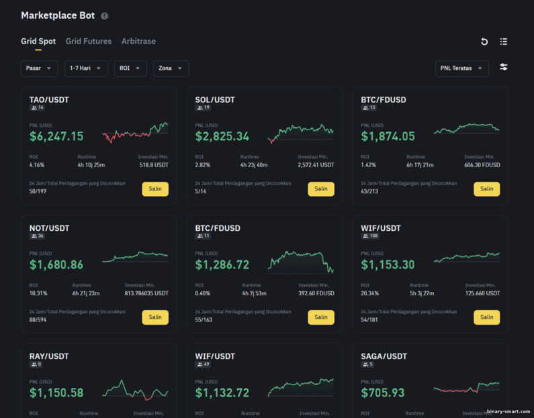Screen dimensions: 534x418
Task: Click the 6h 21j 23m runtime
Action: point(86,293)
